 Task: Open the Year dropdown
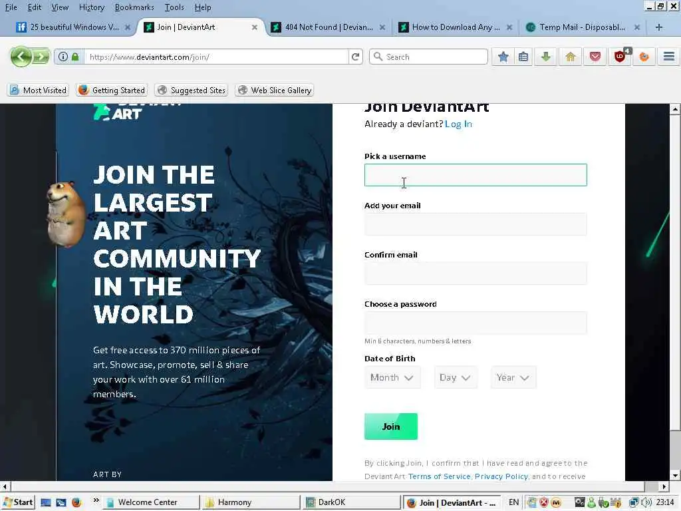click(x=513, y=377)
